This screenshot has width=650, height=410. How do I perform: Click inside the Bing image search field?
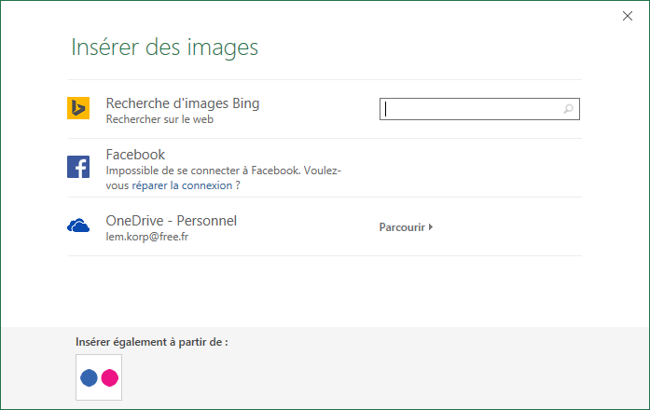pos(471,110)
